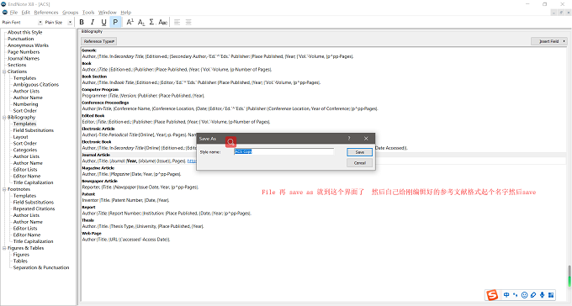Viewport: 572px width, 306px height.
Task: Select Numbering under Citations
Action: pos(25,104)
